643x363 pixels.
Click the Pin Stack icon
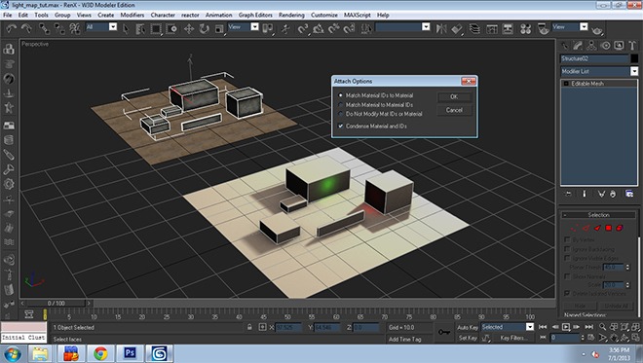point(568,194)
